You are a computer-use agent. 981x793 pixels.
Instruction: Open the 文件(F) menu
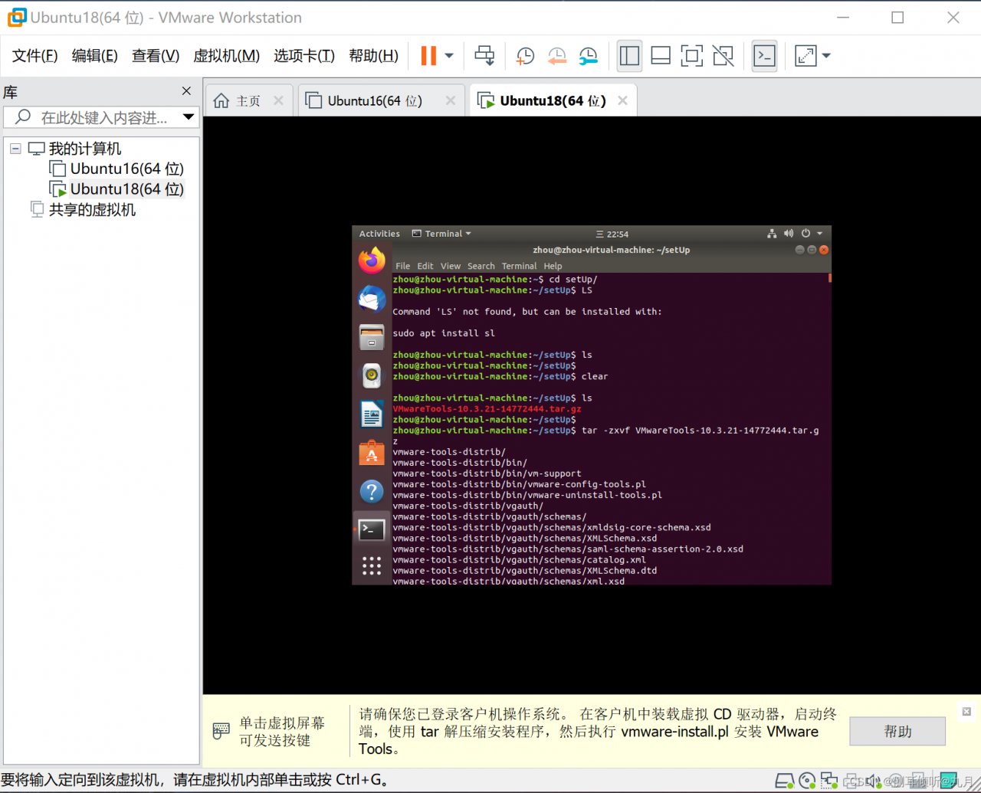click(34, 55)
